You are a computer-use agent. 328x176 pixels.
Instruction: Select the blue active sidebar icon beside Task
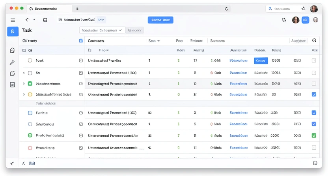13,31
